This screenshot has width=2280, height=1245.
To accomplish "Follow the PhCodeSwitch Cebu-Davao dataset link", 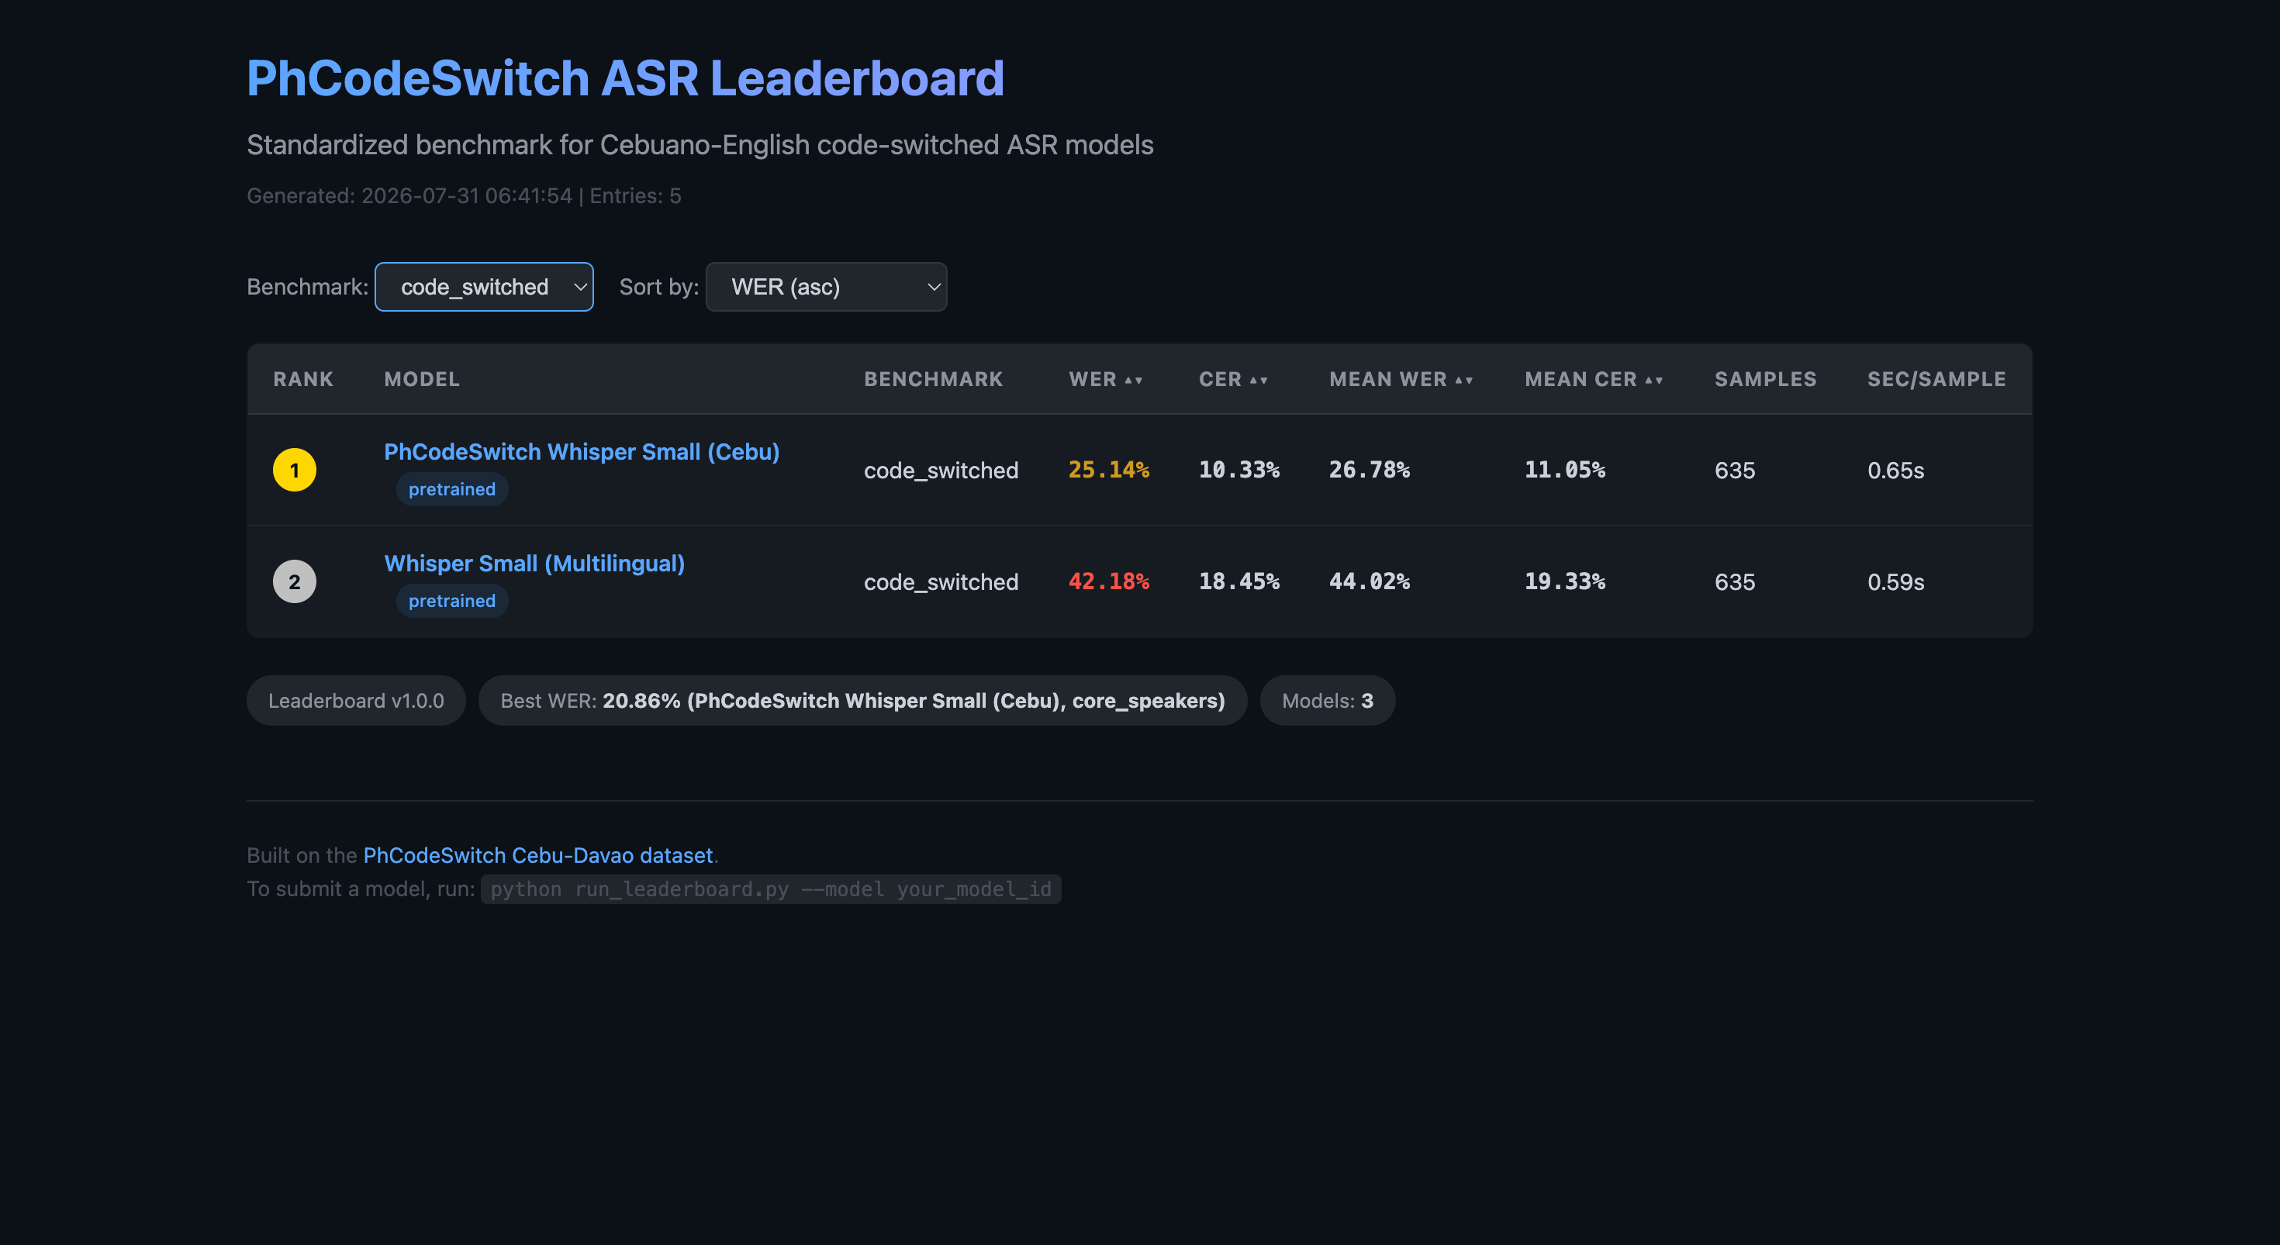I will (x=538, y=855).
